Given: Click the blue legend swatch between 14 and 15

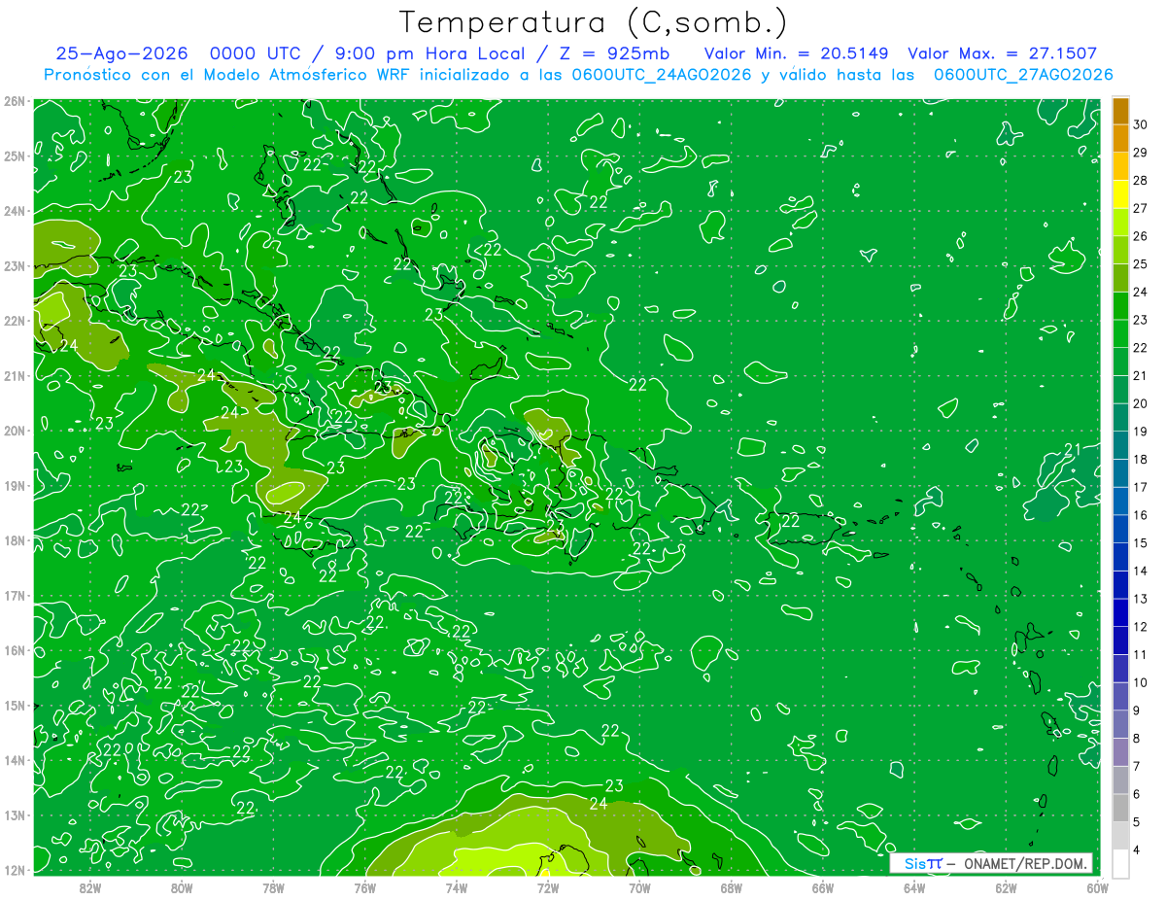Looking at the screenshot, I should [1120, 556].
